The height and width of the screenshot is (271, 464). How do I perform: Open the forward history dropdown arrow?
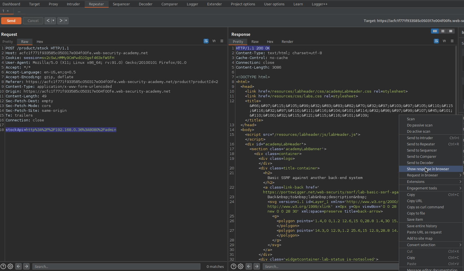(x=66, y=21)
